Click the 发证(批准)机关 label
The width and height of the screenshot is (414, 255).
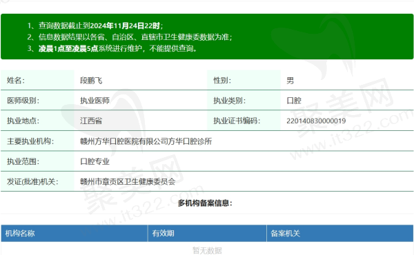[32, 181]
